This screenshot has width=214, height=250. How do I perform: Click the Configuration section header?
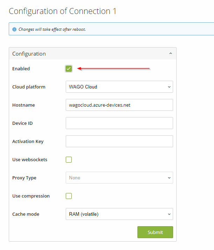point(93,53)
